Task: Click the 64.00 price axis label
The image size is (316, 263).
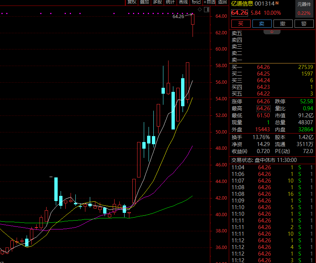Action: [221, 16]
